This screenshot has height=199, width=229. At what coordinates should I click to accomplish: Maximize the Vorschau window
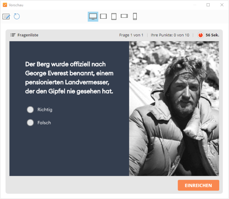[x=208, y=5]
